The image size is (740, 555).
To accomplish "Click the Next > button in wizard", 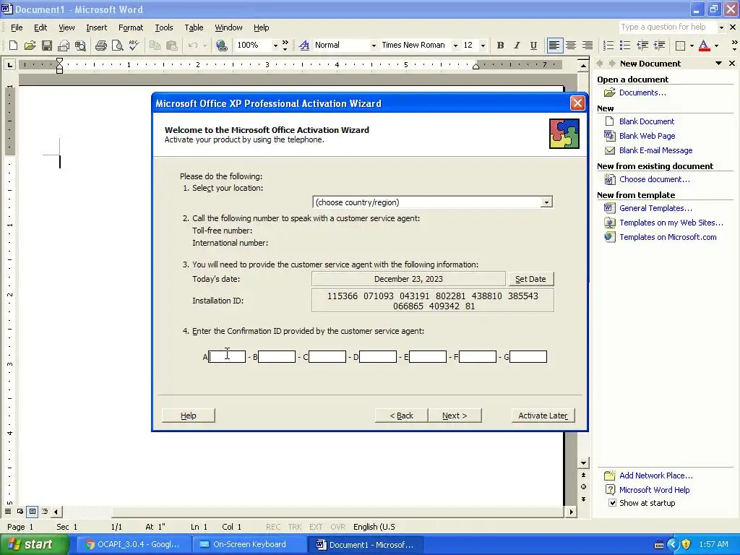I will pos(455,416).
